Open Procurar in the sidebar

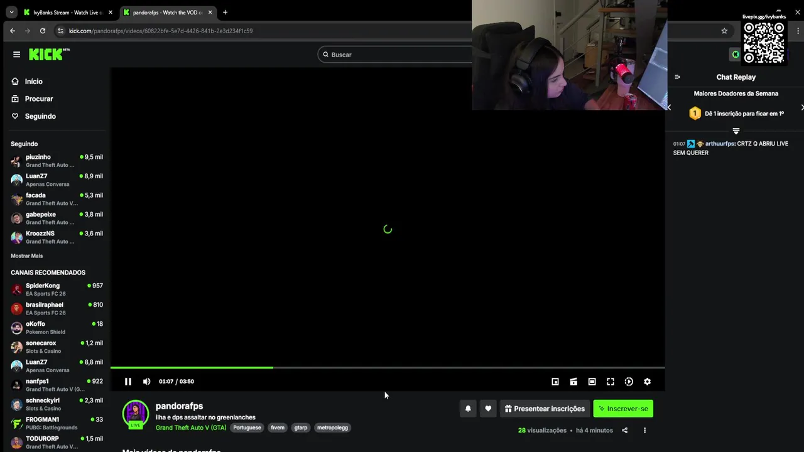pyautogui.click(x=38, y=99)
